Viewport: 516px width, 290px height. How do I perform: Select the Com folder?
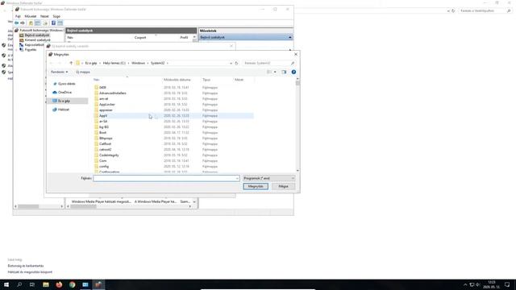pyautogui.click(x=102, y=161)
